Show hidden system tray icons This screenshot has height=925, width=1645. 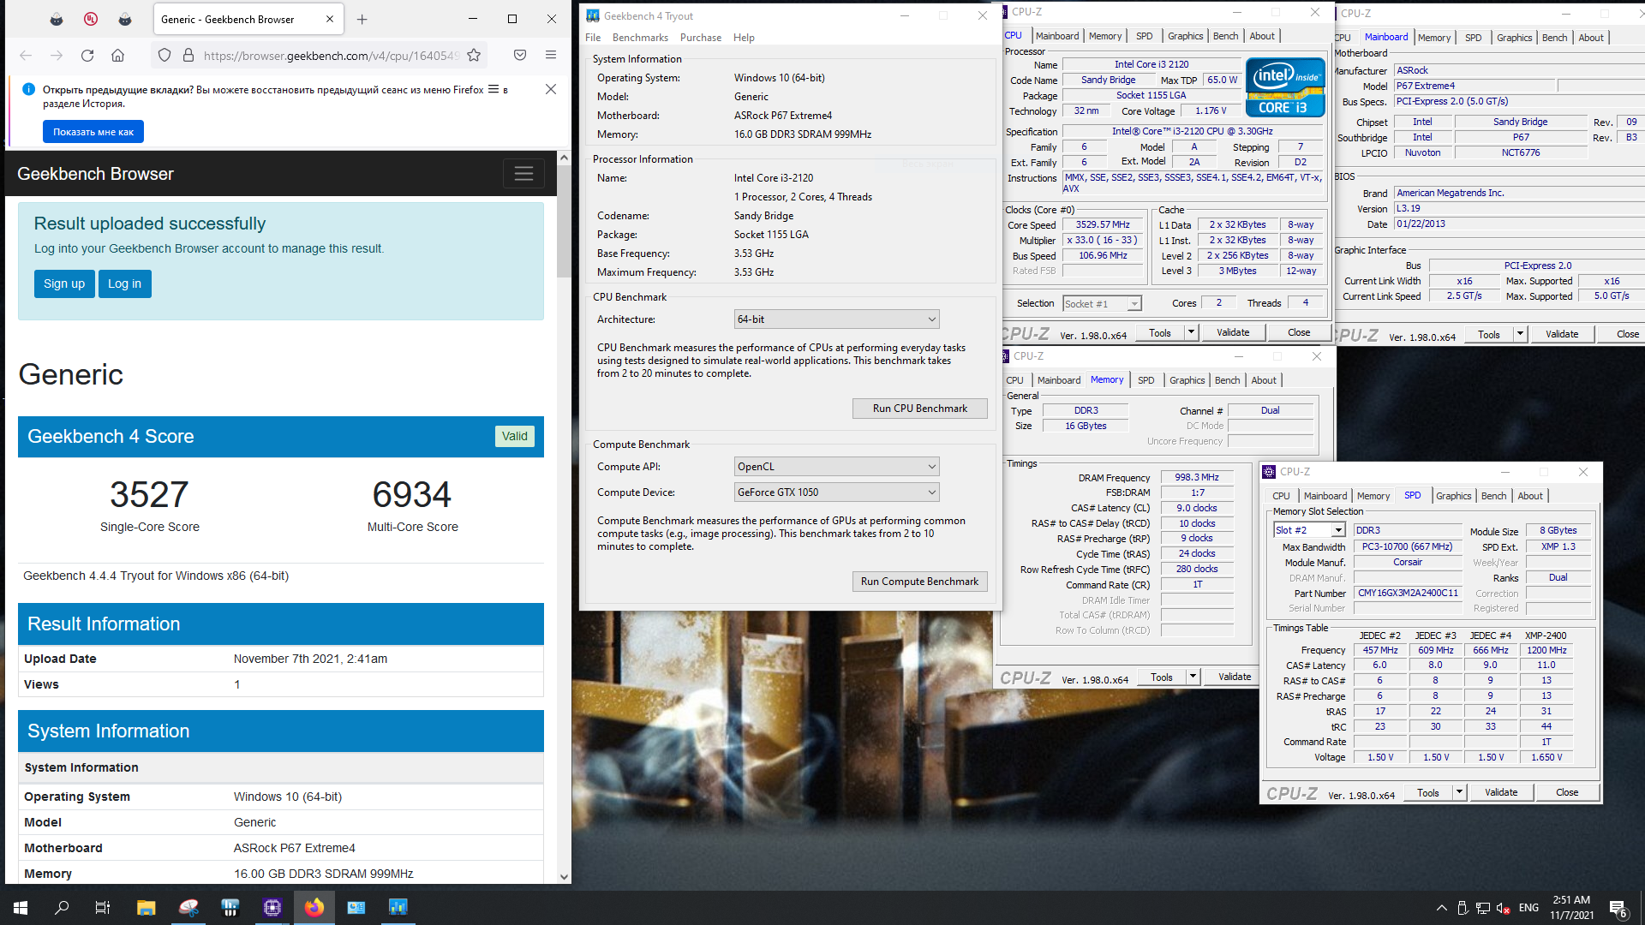1442,908
